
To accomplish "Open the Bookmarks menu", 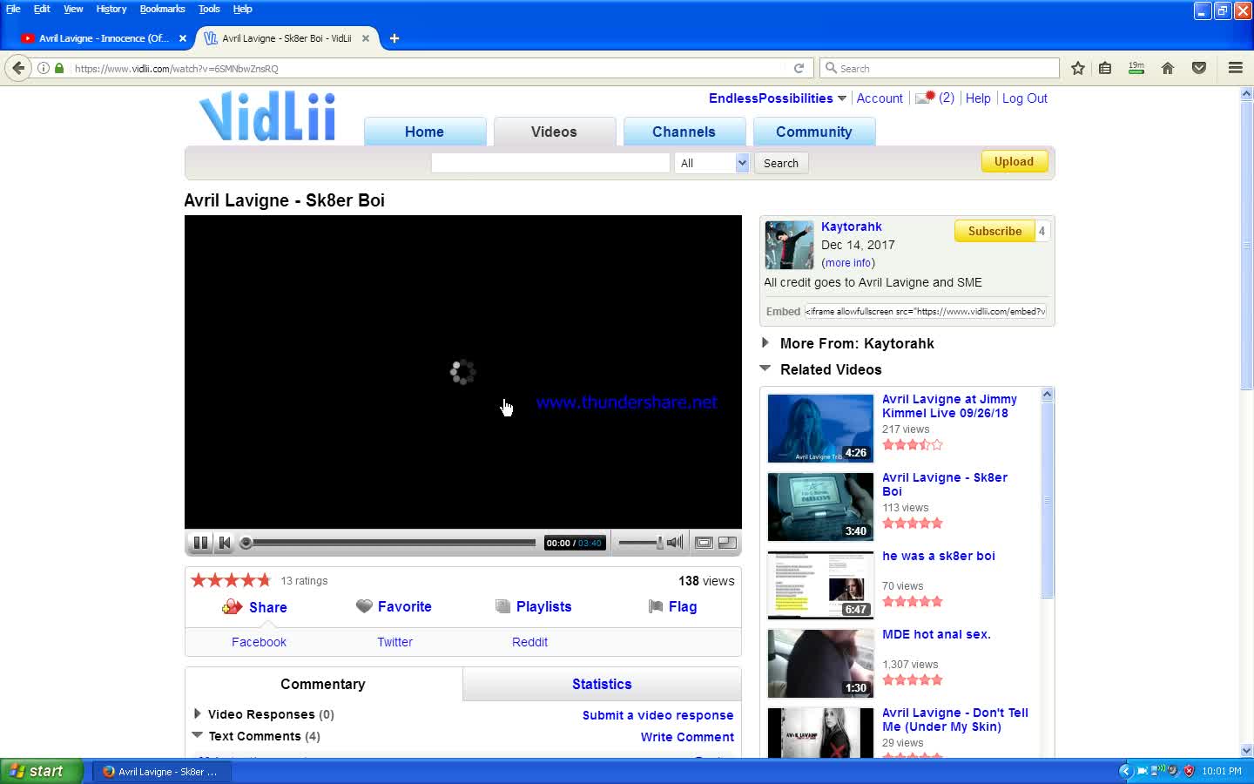I will [x=162, y=9].
